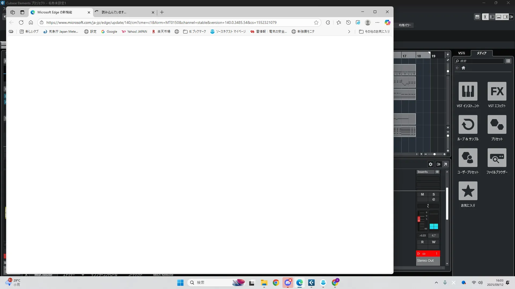
Task: Solo Stereo Out with S button
Action: pos(434,195)
